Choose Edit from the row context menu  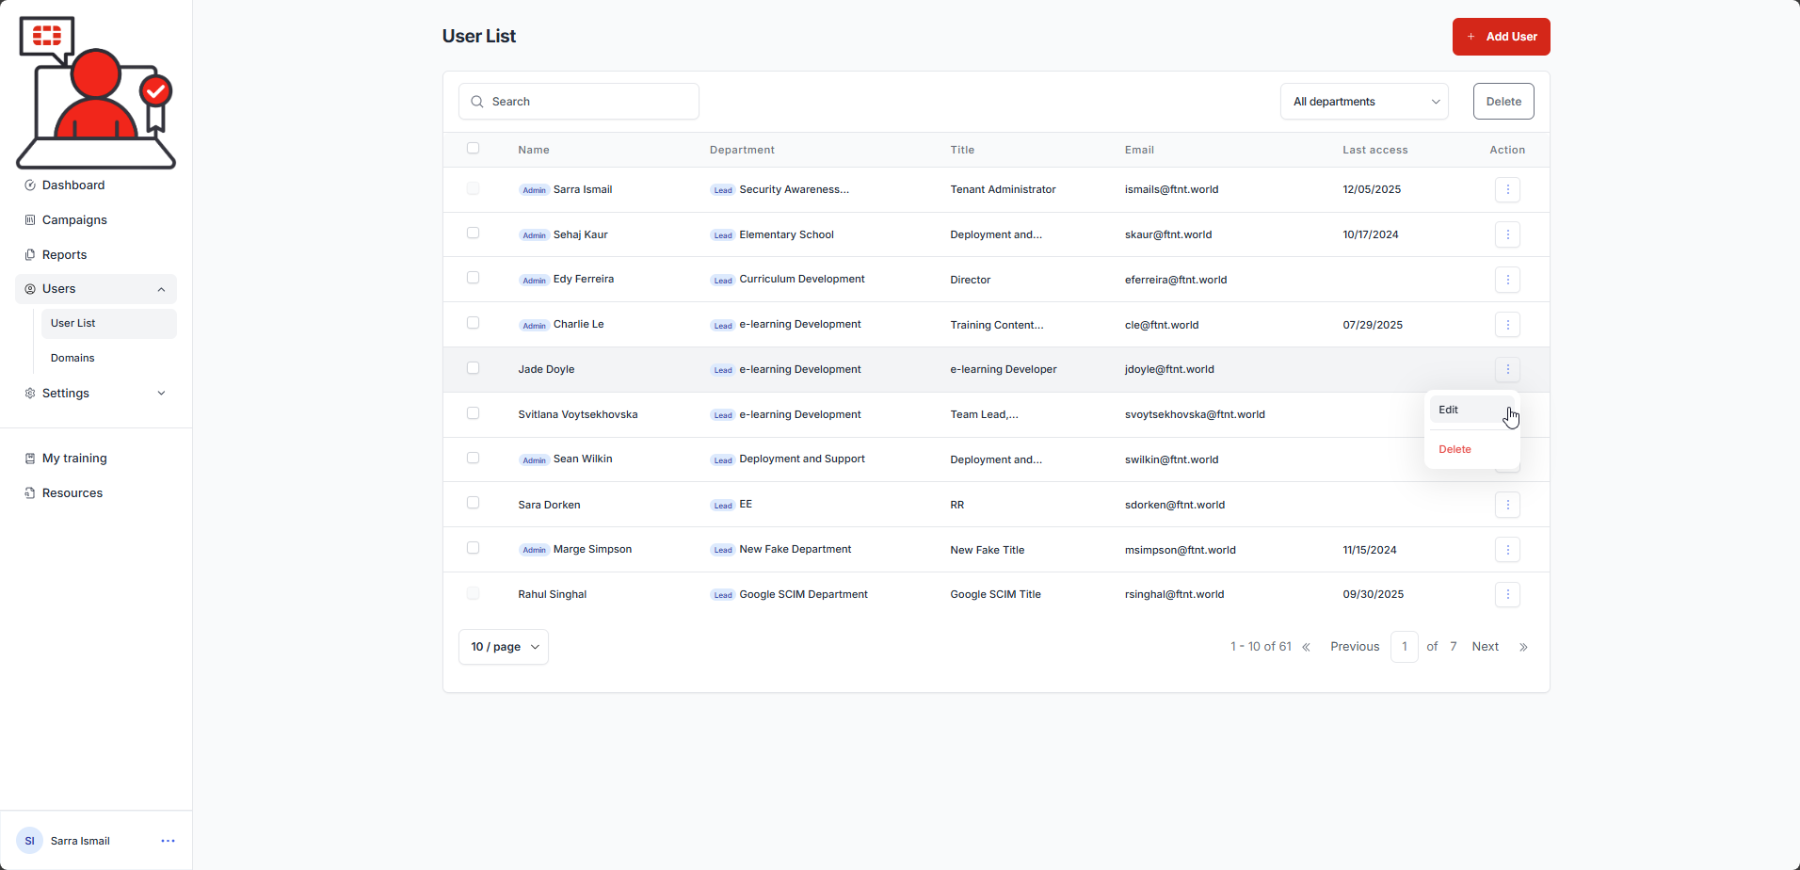(1472, 410)
